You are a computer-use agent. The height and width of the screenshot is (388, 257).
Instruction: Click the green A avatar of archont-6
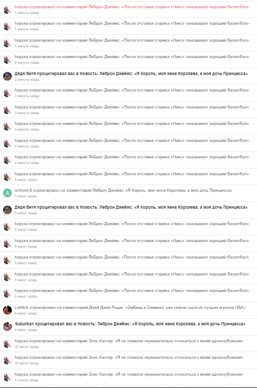click(x=7, y=193)
